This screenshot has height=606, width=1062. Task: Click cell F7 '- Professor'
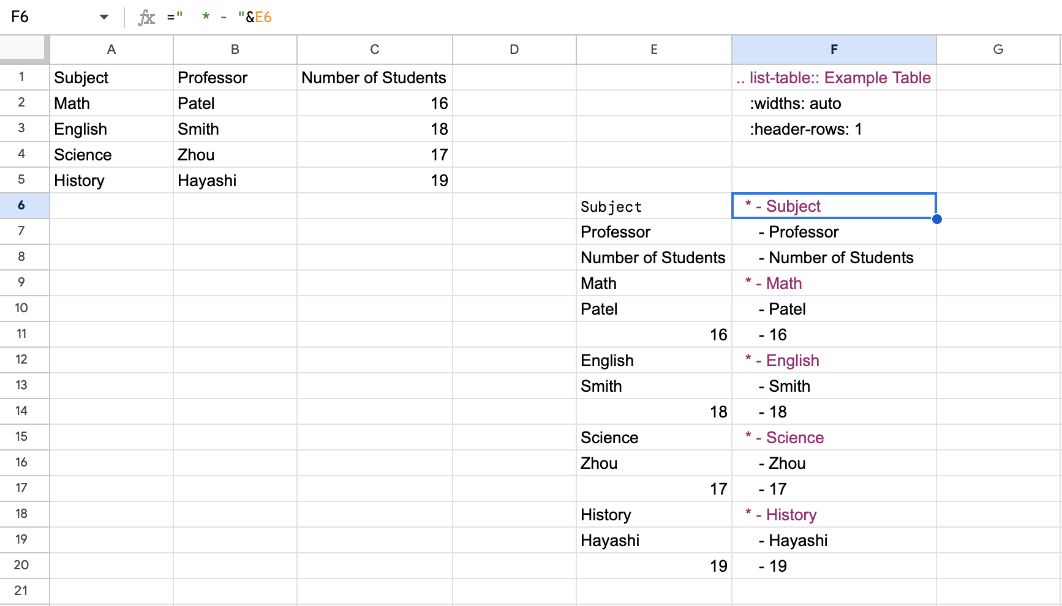click(x=834, y=232)
